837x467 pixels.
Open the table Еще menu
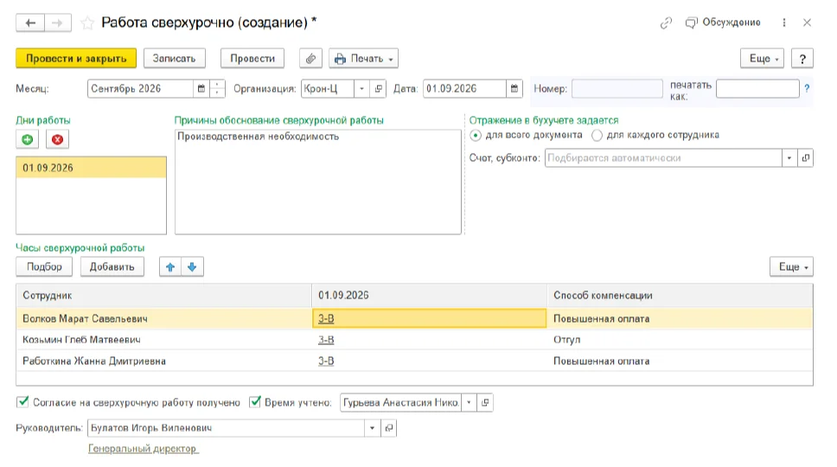pos(791,266)
